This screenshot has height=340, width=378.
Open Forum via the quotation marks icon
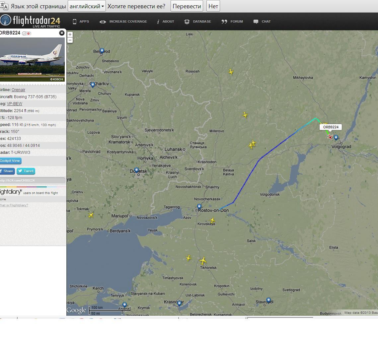224,22
